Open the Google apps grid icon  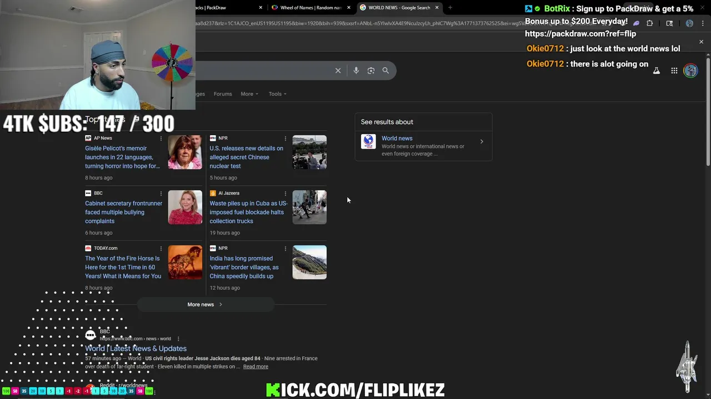[x=674, y=70]
